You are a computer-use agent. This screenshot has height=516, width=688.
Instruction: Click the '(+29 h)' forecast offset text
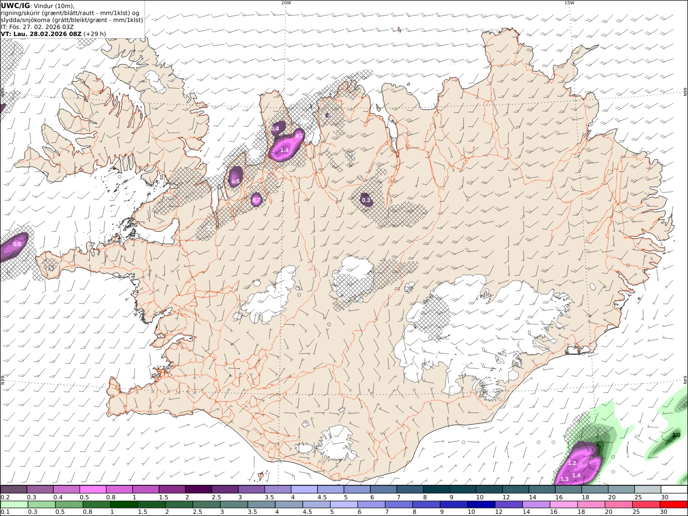(x=95, y=34)
